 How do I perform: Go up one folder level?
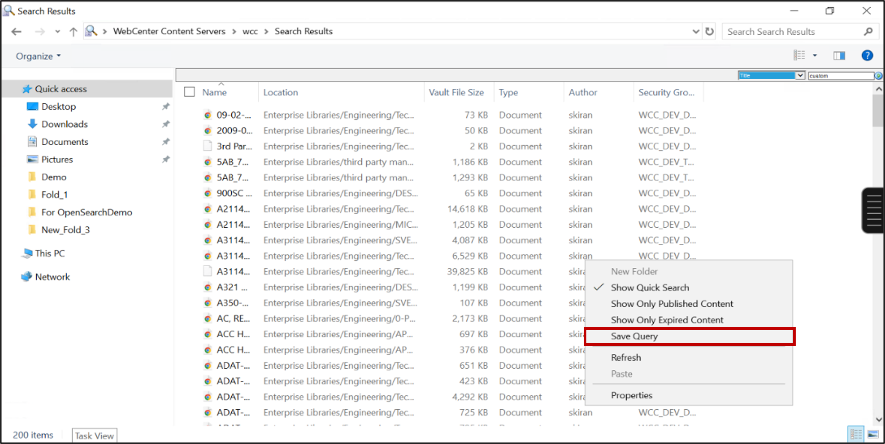coord(73,31)
